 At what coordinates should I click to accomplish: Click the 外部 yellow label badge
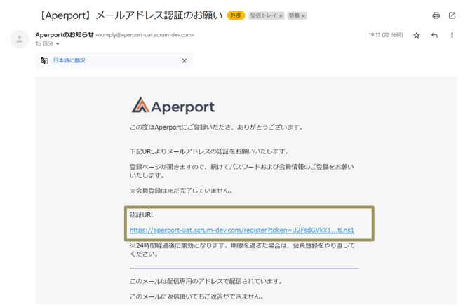(x=236, y=15)
